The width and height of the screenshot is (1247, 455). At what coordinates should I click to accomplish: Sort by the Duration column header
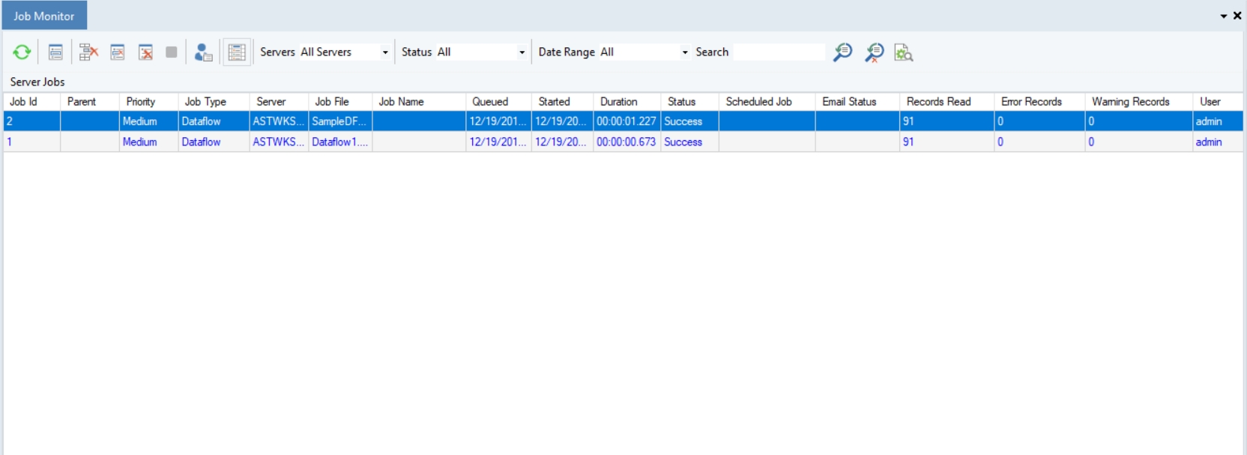point(618,101)
